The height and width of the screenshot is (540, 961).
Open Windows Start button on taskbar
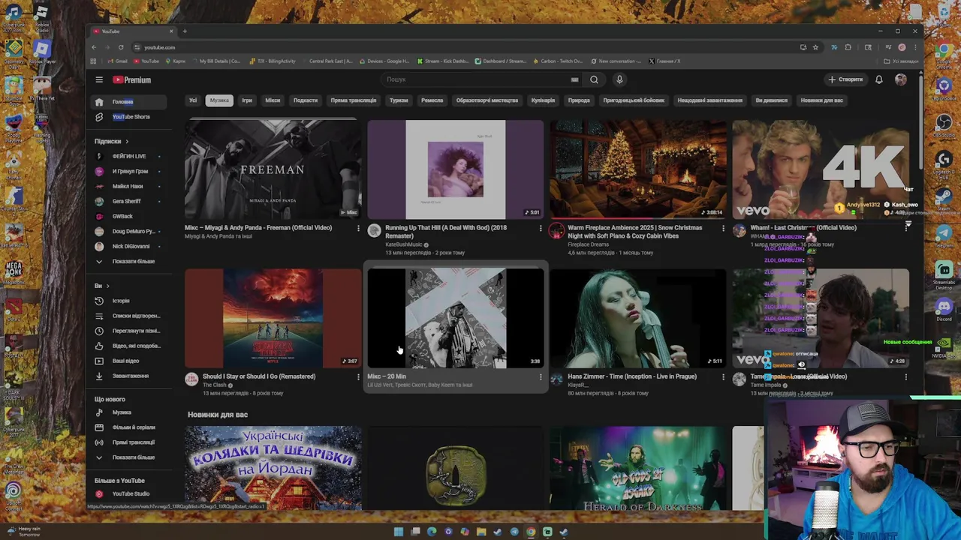399,532
